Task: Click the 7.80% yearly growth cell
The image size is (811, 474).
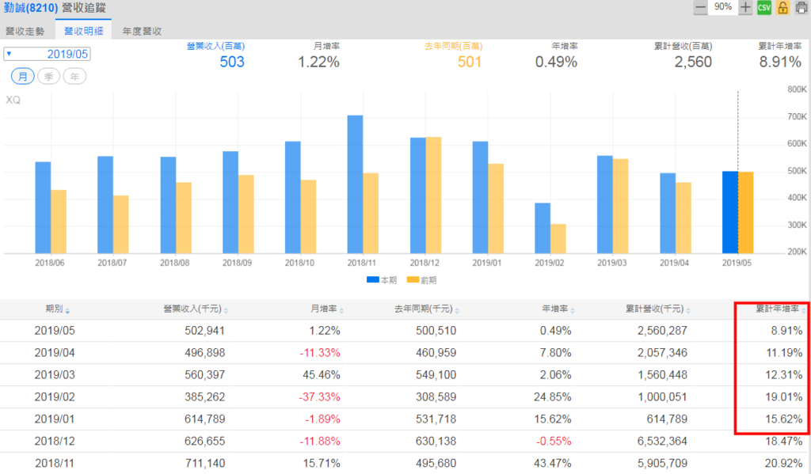Action: (x=555, y=353)
